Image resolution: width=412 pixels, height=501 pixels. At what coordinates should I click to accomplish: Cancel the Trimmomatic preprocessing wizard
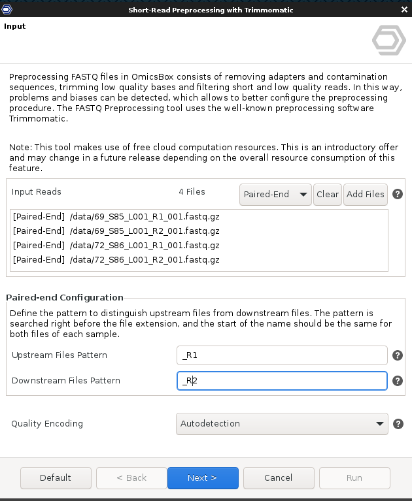click(x=278, y=478)
